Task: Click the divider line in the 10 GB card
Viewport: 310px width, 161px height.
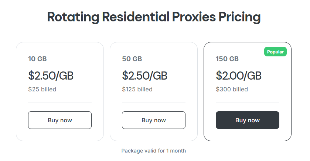Action: [x=60, y=102]
